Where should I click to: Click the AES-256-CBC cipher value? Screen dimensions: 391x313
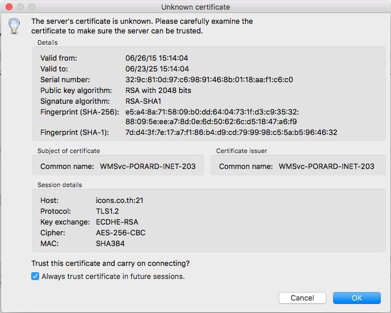pos(120,232)
